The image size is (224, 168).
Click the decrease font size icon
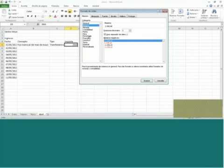57,11
